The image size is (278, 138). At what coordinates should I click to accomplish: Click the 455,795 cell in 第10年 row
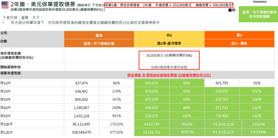(222, 83)
